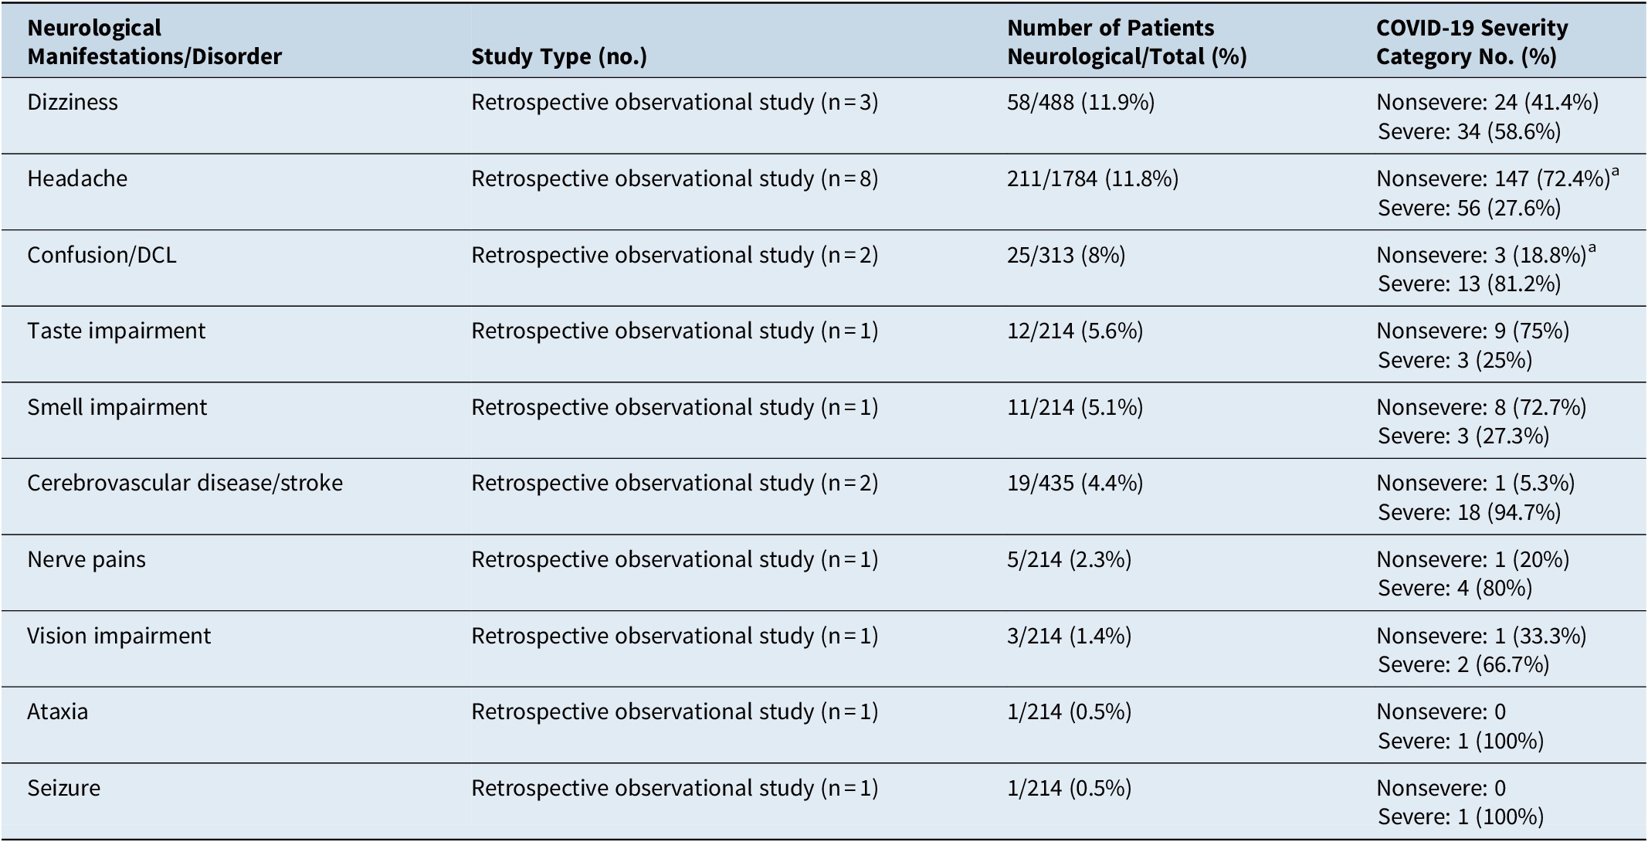1648x842 pixels.
Task: Select the Taste impairment row label
Action: 116,331
